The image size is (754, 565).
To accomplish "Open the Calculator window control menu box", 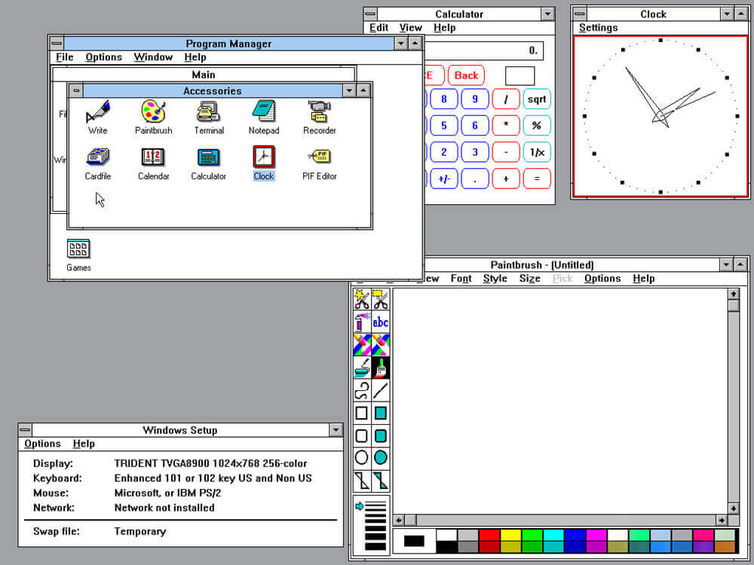I will tap(370, 14).
